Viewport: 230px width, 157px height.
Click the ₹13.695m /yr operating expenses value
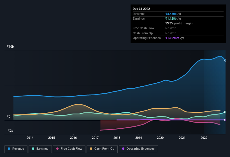(x=175, y=38)
